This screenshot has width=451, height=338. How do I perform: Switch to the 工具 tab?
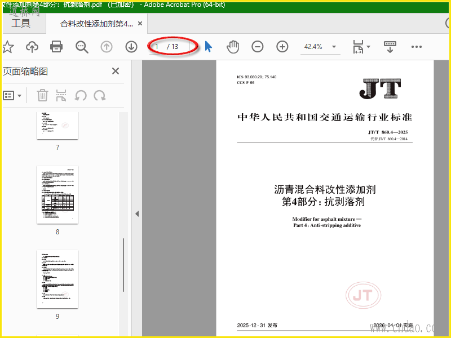point(21,23)
